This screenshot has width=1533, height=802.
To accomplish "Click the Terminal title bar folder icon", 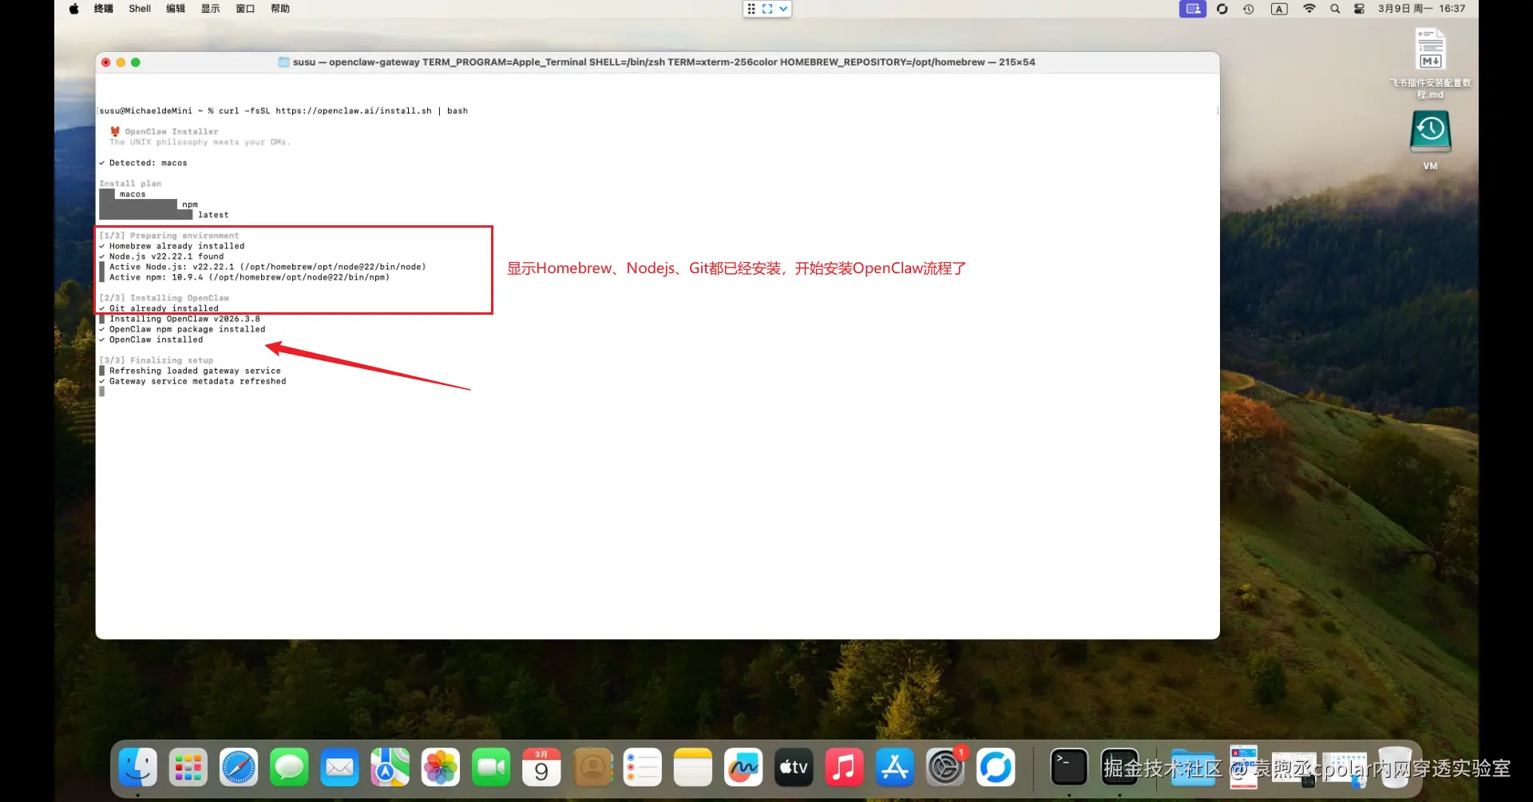I will tap(283, 62).
